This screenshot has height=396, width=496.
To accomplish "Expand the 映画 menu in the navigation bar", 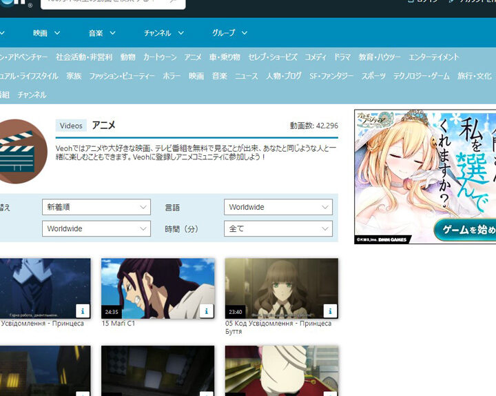I will click(x=47, y=33).
